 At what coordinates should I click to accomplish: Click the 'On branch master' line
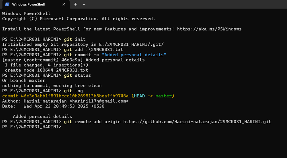tap(24, 80)
